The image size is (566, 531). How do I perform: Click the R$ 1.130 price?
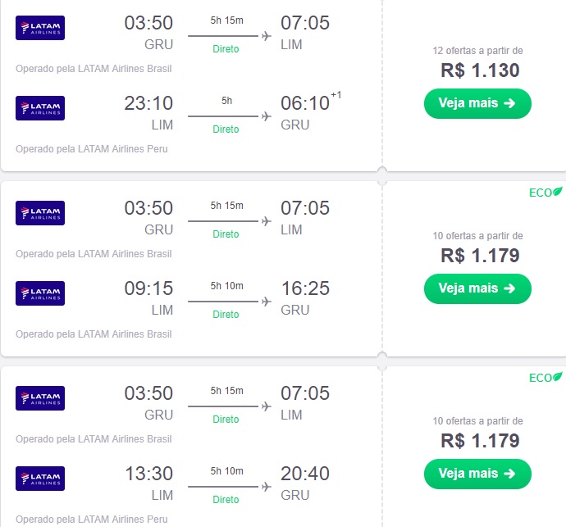tap(480, 70)
